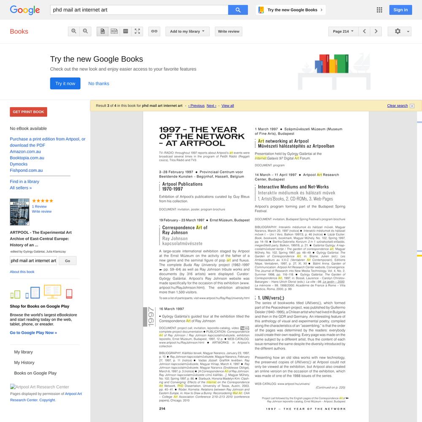Click the five-star rating

(43, 201)
